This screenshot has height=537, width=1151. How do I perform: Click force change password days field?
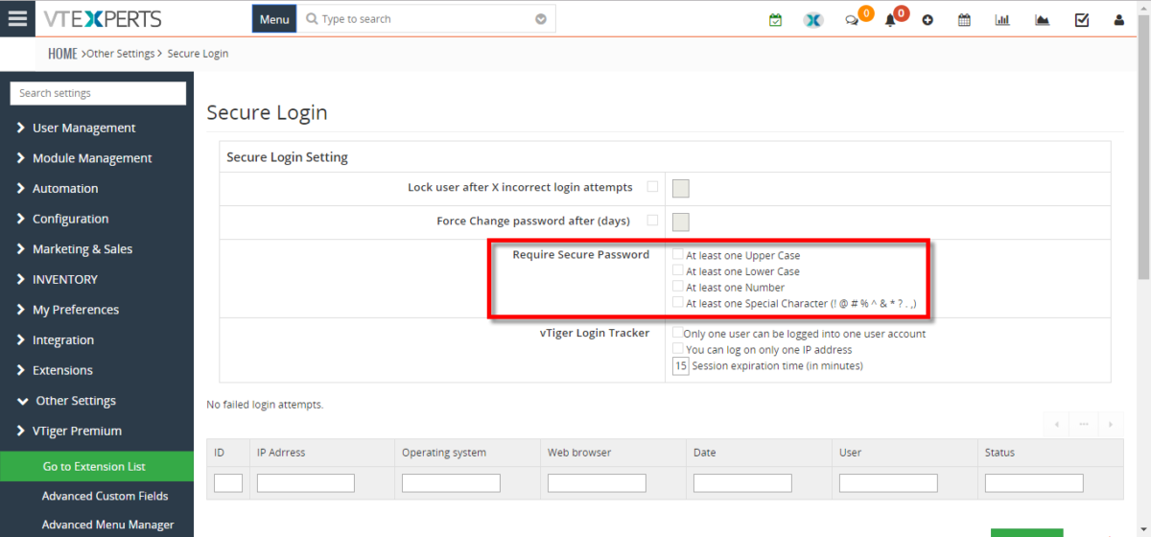click(681, 222)
